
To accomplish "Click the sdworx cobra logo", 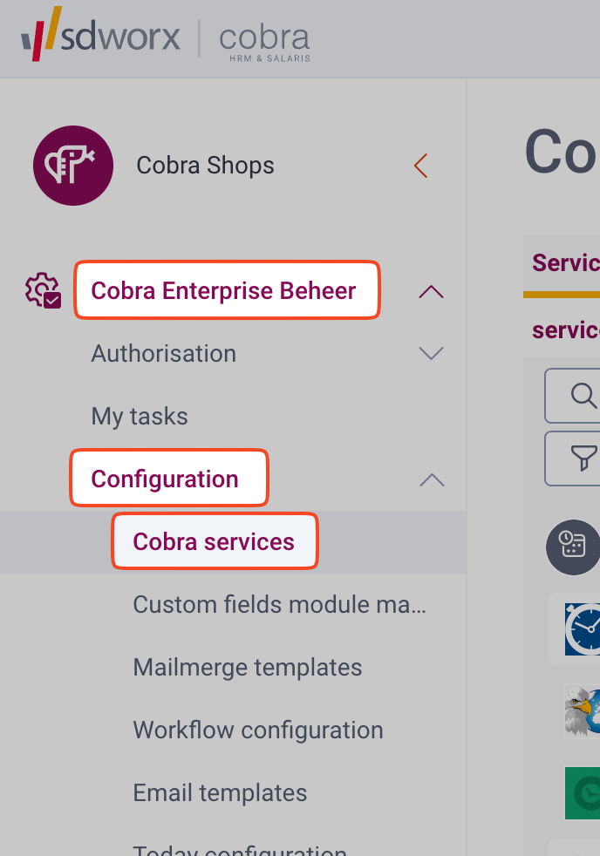I will [166, 38].
